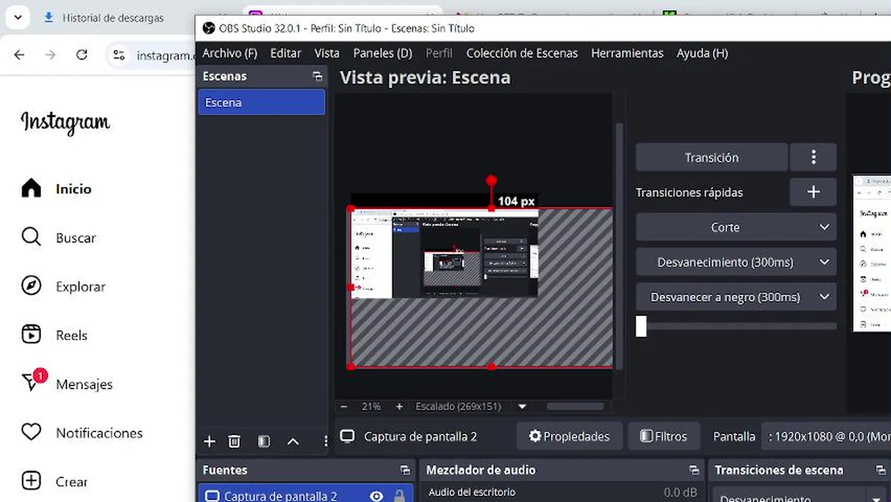
Task: Click the Instagram Buscar magnifier icon
Action: [x=31, y=237]
